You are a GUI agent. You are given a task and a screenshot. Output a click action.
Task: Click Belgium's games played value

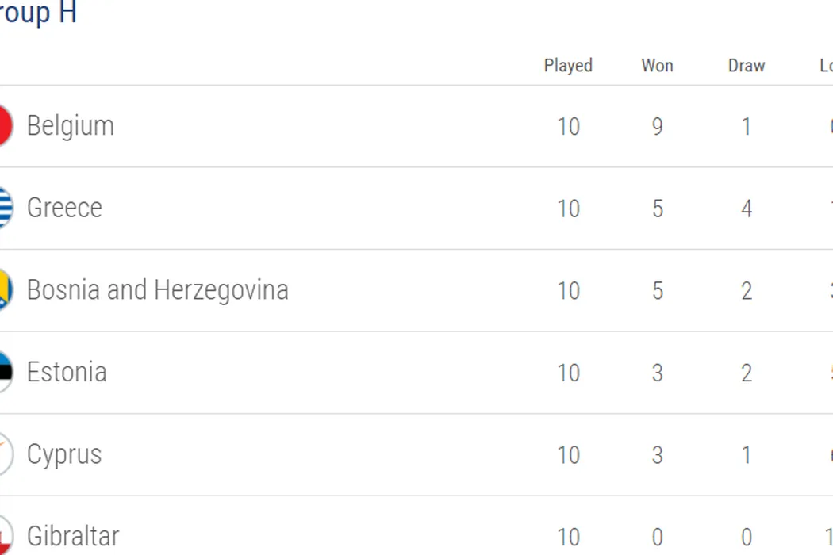[x=568, y=127]
